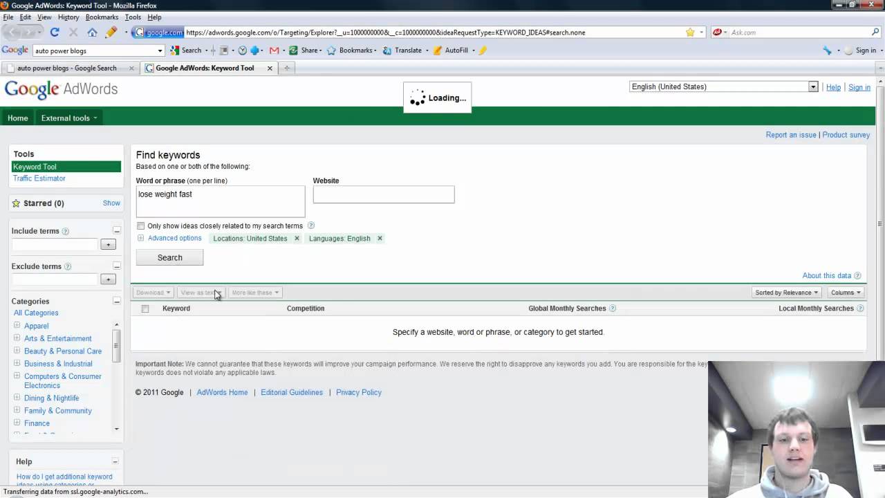The image size is (885, 498).
Task: Click the blue plus icon in the Google toolbar
Action: (254, 50)
